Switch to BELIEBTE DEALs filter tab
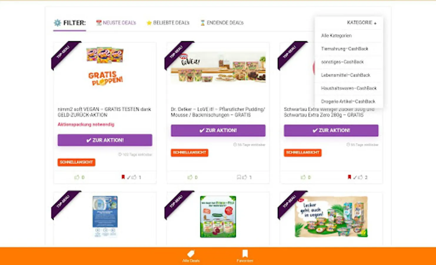The height and width of the screenshot is (265, 436). pyautogui.click(x=168, y=23)
